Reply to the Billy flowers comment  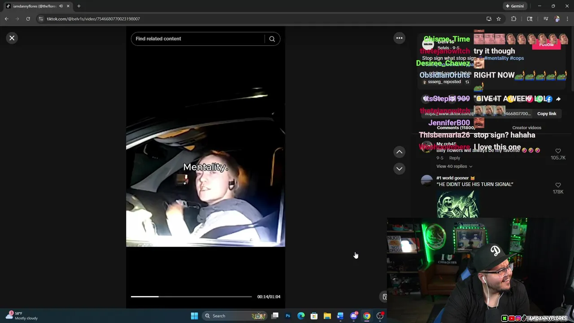(454, 158)
